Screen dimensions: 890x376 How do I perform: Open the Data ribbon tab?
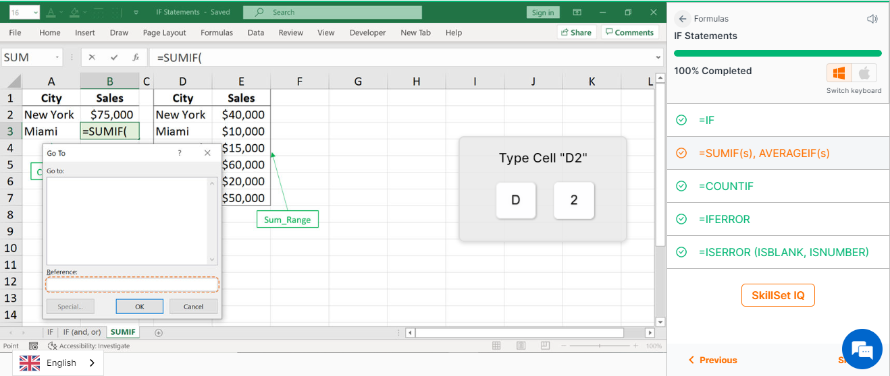(256, 32)
